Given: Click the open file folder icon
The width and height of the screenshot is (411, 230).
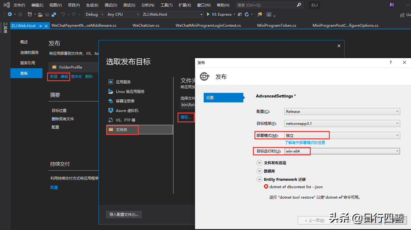Looking at the screenshot, I should coord(40,14).
